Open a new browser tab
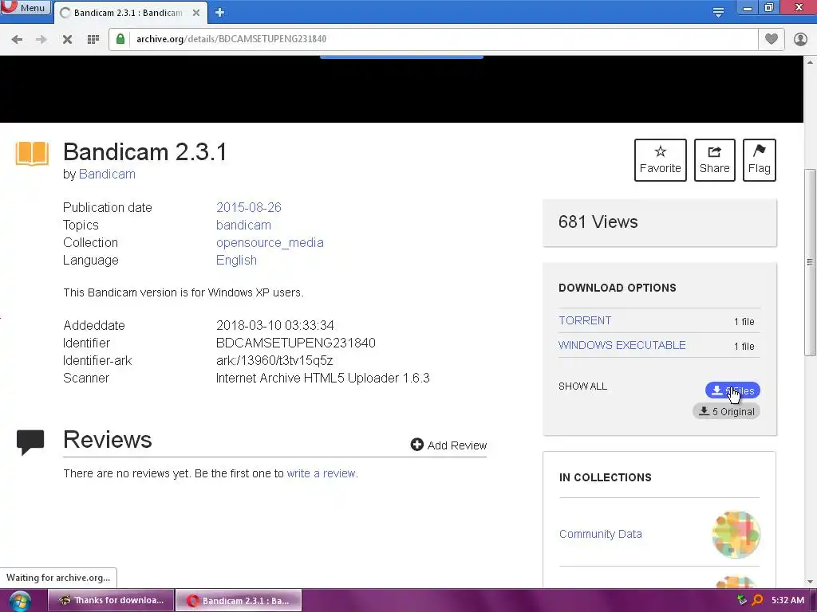 tap(220, 13)
